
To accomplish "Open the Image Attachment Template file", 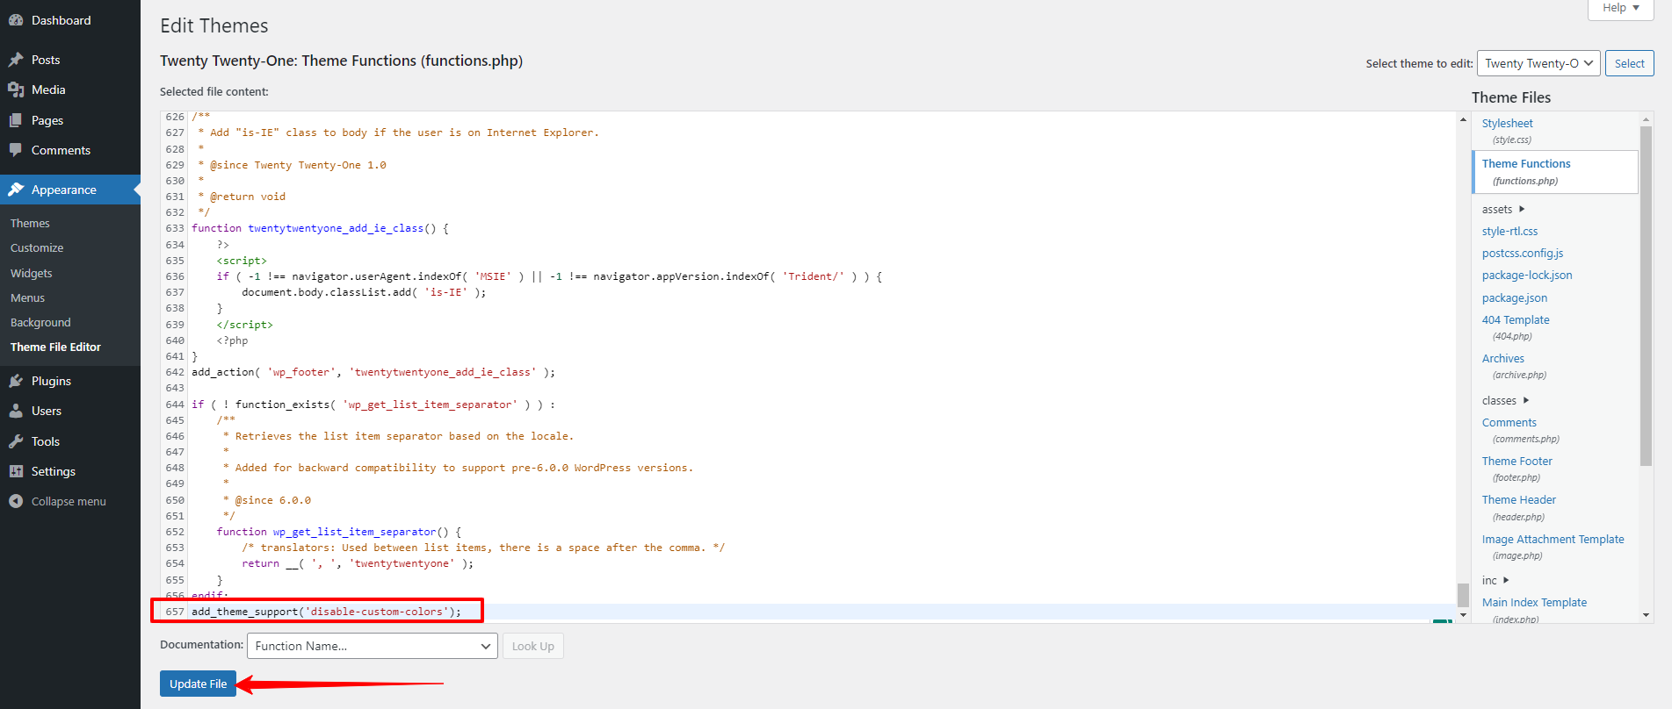I will pyautogui.click(x=1553, y=540).
